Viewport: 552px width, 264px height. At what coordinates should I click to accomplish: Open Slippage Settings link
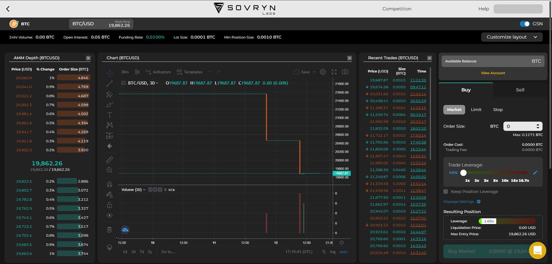pos(459,201)
